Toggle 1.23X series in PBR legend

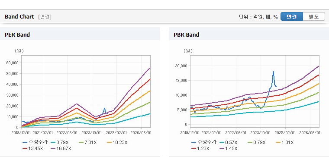tap(200, 148)
